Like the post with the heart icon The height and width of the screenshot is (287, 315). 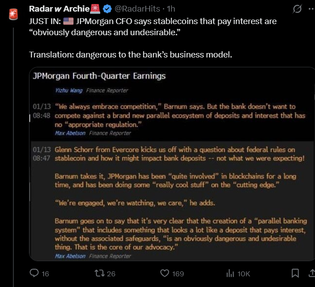(165, 273)
